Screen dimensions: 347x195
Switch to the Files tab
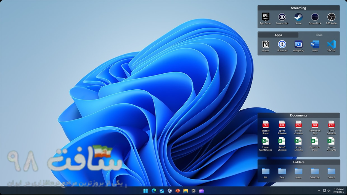point(319,35)
